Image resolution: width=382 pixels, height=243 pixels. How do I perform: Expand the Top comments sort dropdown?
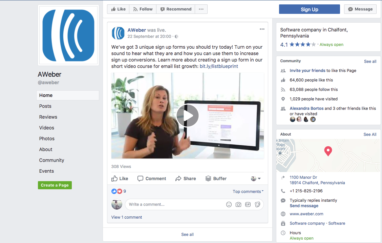248,192
